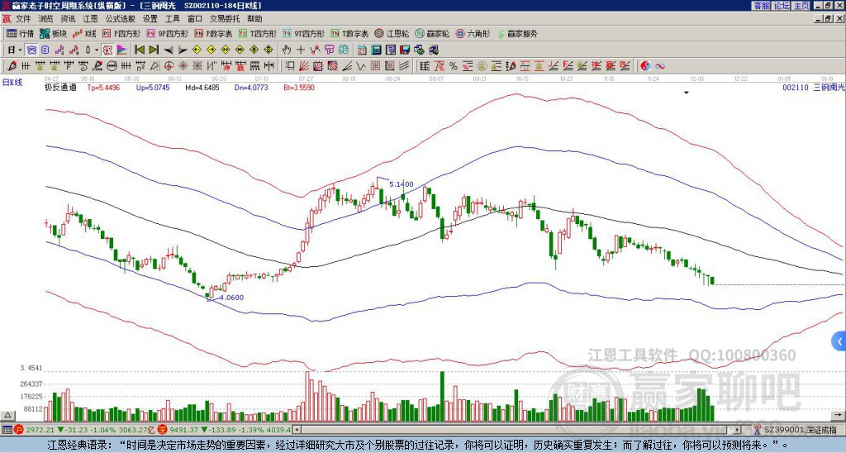Viewport: 846px width, 453px height.
Task: Click the volume panel up-arrow button
Action: [x=7, y=415]
